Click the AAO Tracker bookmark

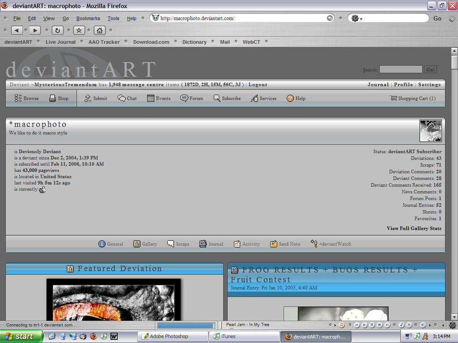tap(104, 42)
